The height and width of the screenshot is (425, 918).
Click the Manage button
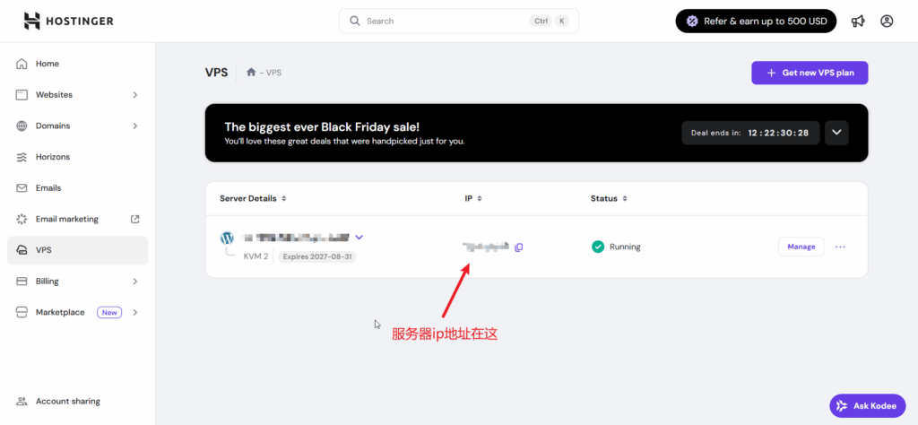pos(801,247)
